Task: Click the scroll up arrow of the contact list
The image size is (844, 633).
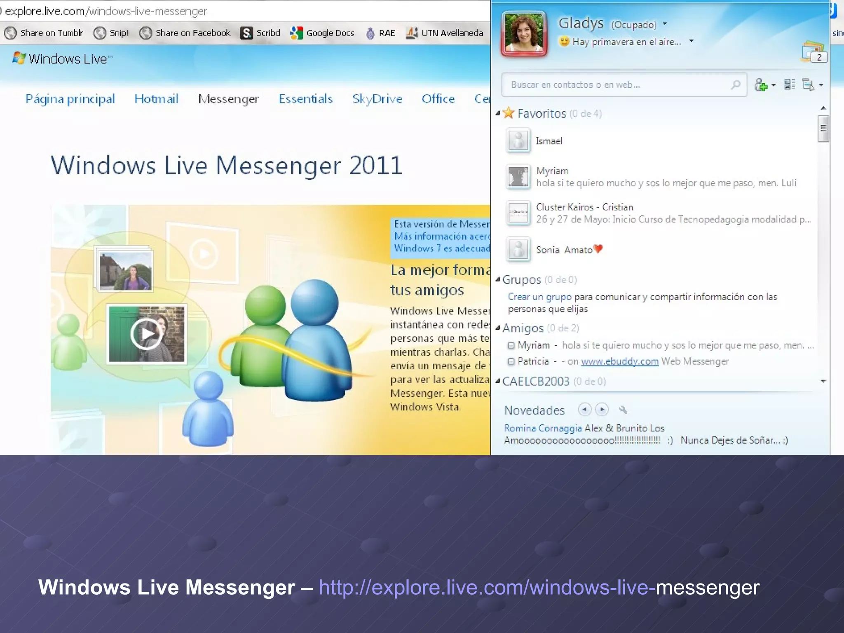Action: pyautogui.click(x=823, y=108)
